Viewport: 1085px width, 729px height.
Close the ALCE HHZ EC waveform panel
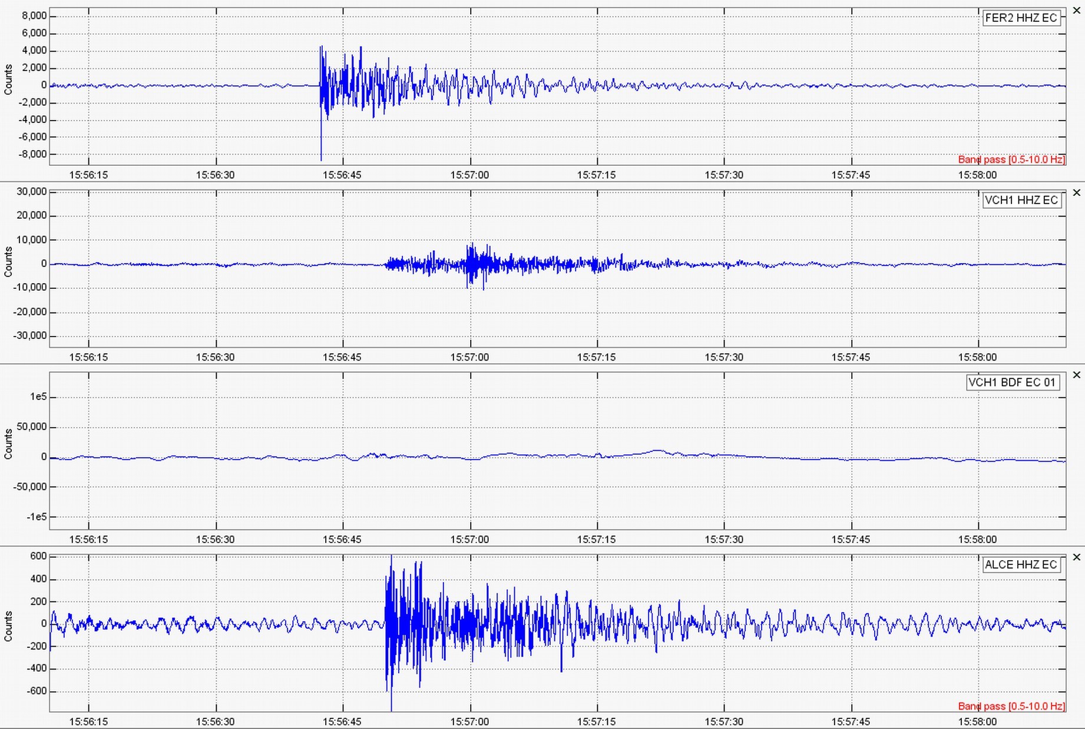pyautogui.click(x=1077, y=557)
